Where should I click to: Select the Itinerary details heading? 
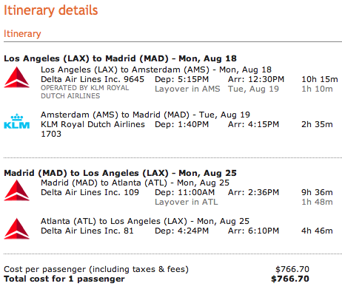pyautogui.click(x=51, y=10)
